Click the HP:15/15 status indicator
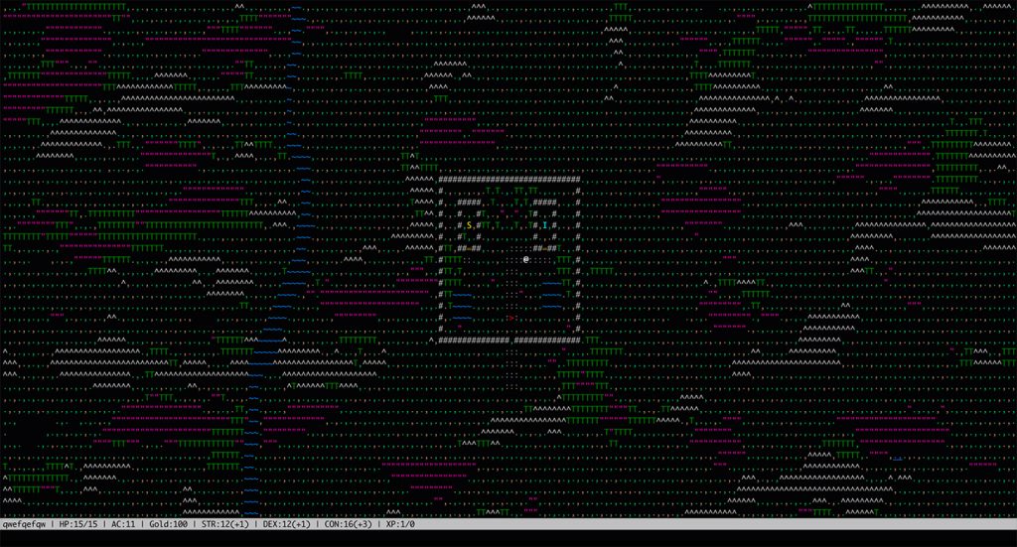This screenshot has width=1017, height=547. pyautogui.click(x=80, y=523)
